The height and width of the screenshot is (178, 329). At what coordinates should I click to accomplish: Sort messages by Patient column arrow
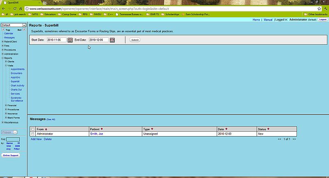point(102,129)
